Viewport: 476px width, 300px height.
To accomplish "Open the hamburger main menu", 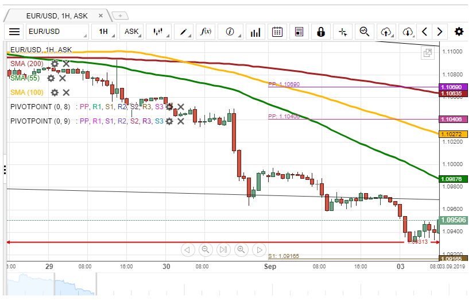I will coord(14,32).
